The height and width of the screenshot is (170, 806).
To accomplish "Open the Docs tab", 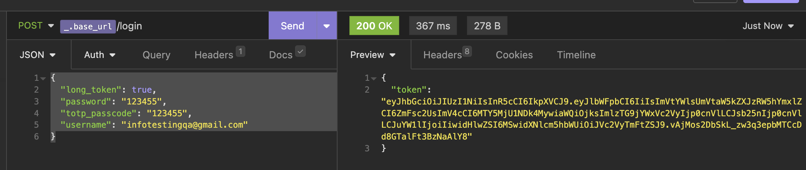I will click(x=281, y=55).
